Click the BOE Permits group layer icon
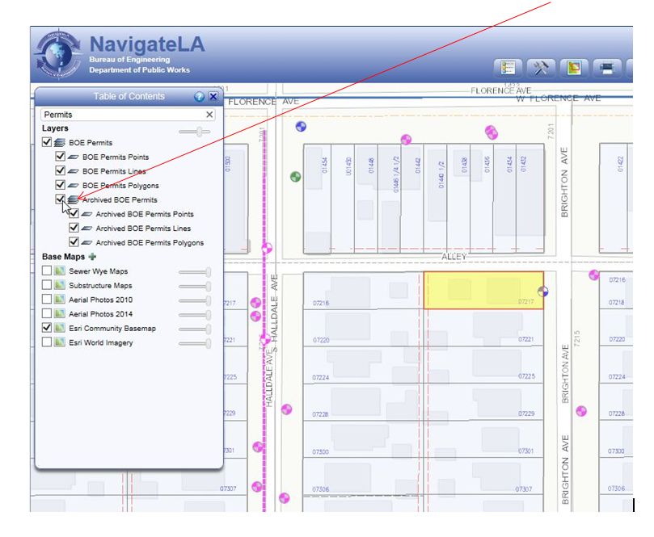Viewport: 654px width, 537px height. click(60, 142)
